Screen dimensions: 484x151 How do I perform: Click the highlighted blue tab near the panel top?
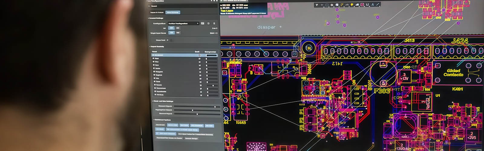coord(173,12)
